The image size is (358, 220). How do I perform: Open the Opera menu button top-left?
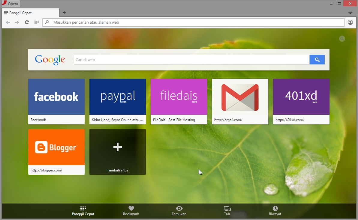[x=10, y=3]
